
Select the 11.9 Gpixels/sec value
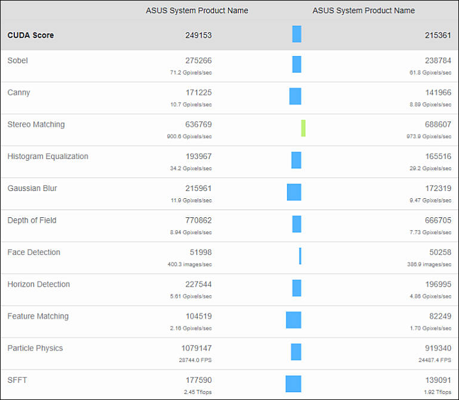[191, 201]
